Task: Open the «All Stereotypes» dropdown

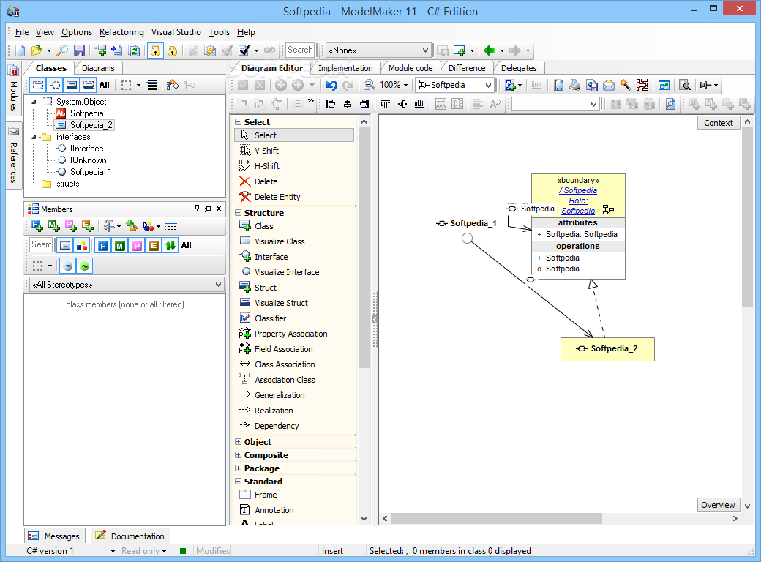Action: tap(126, 285)
